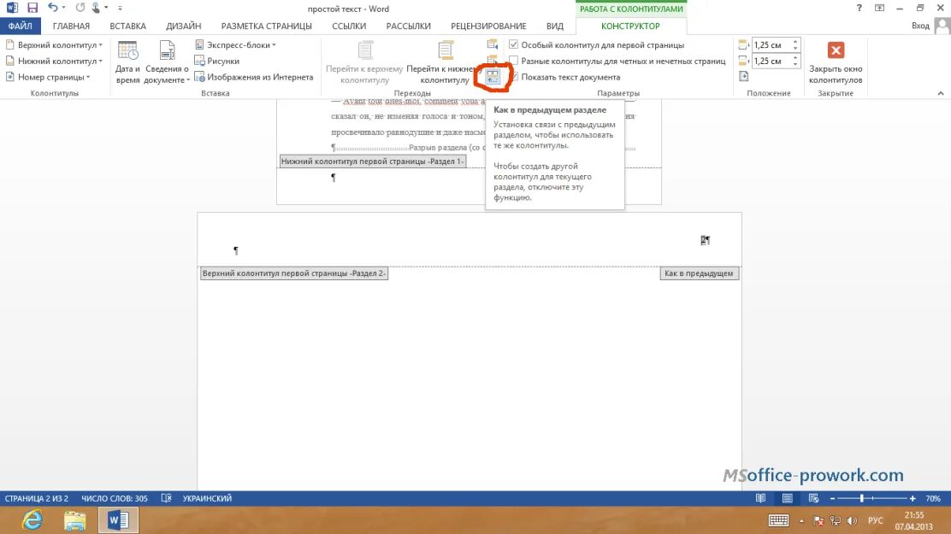Collapse the ribbon with the chevron
Screen dimensions: 951x534
tap(941, 93)
